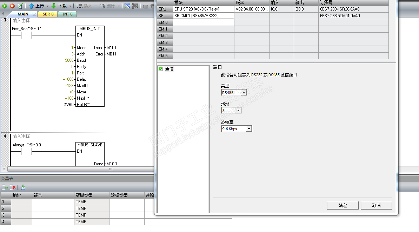The height and width of the screenshot is (232, 419).
Task: Select variable table row 1 TEMP cell
Action: pyautogui.click(x=92, y=202)
